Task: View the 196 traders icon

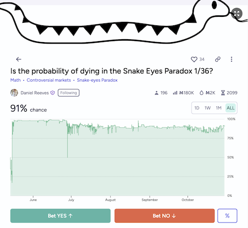Action: pyautogui.click(x=156, y=93)
